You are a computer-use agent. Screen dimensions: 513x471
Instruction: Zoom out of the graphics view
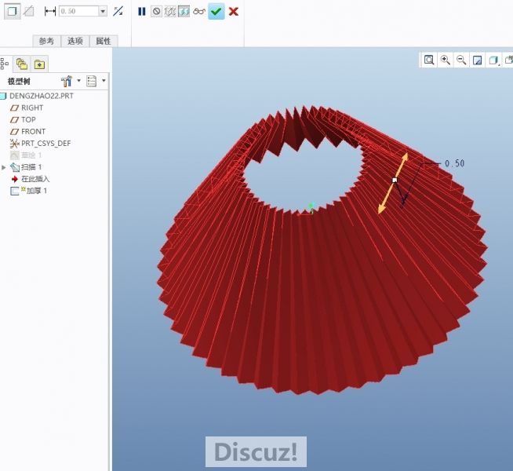tap(461, 60)
